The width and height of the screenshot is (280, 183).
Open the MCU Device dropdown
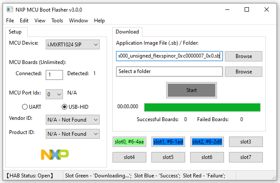coord(72,44)
